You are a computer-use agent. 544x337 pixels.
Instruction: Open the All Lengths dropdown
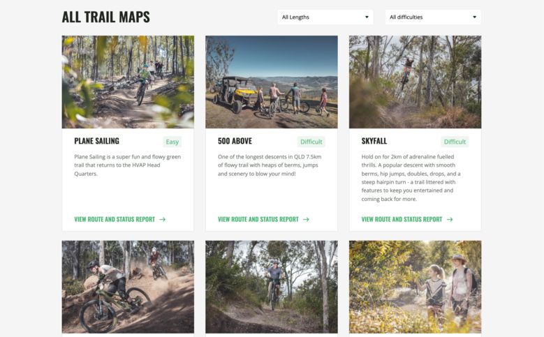[x=325, y=17]
